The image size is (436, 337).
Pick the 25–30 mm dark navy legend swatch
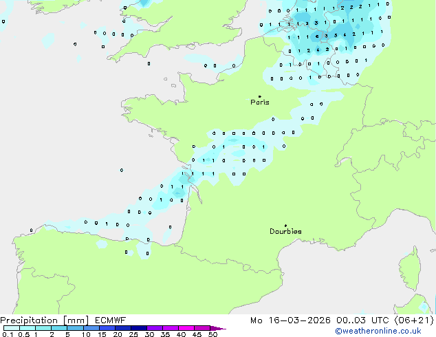(x=139, y=328)
